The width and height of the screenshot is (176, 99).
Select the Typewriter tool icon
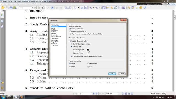coord(137,8)
